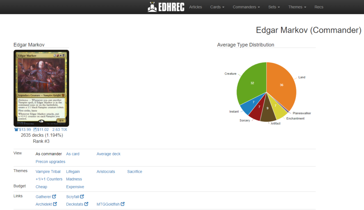Expand the Themes dropdown menu
364x210 pixels.
click(x=297, y=7)
